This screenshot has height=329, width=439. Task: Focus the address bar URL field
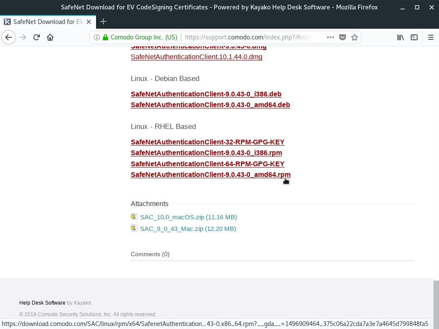point(248,37)
